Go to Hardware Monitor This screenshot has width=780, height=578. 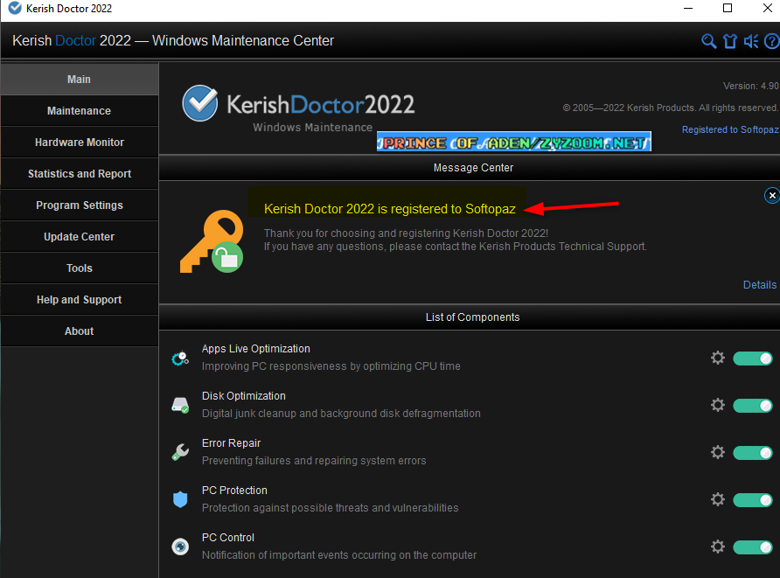[80, 142]
